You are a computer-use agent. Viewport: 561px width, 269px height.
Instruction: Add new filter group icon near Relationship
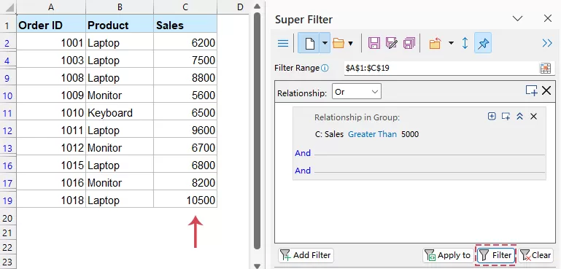pos(531,91)
